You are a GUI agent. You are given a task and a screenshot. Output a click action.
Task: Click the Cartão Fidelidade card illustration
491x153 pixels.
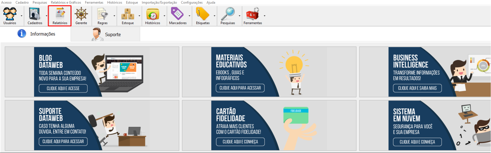pyautogui.click(x=296, y=115)
